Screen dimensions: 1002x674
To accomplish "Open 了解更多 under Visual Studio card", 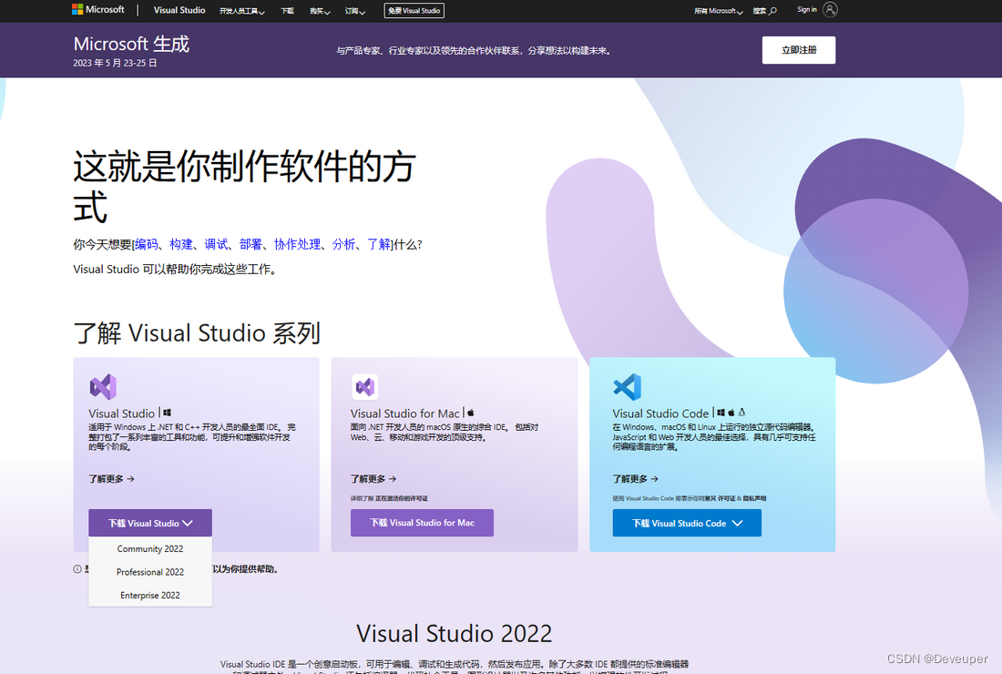I will pyautogui.click(x=111, y=478).
